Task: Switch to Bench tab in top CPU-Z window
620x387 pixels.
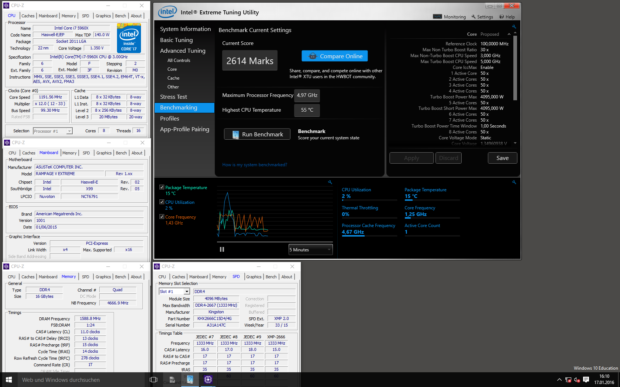Action: coord(121,16)
